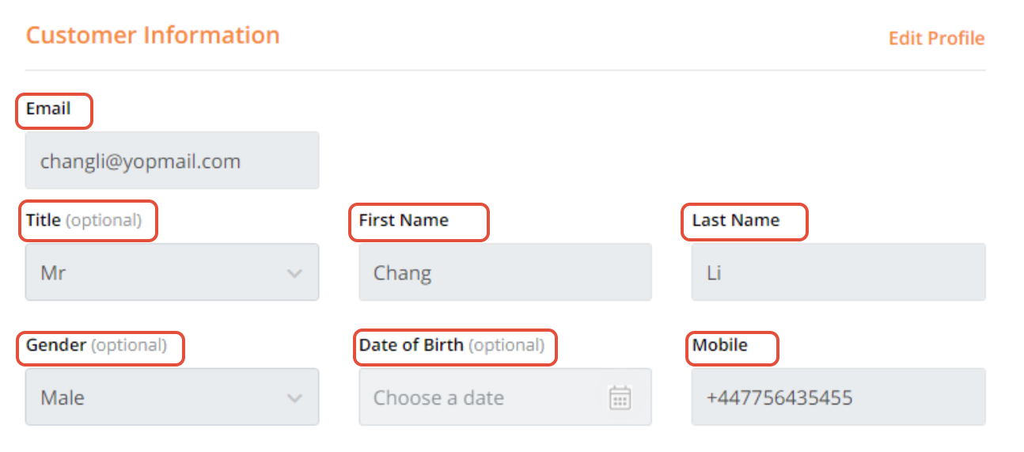Select the Last Name field containing Li

[837, 272]
